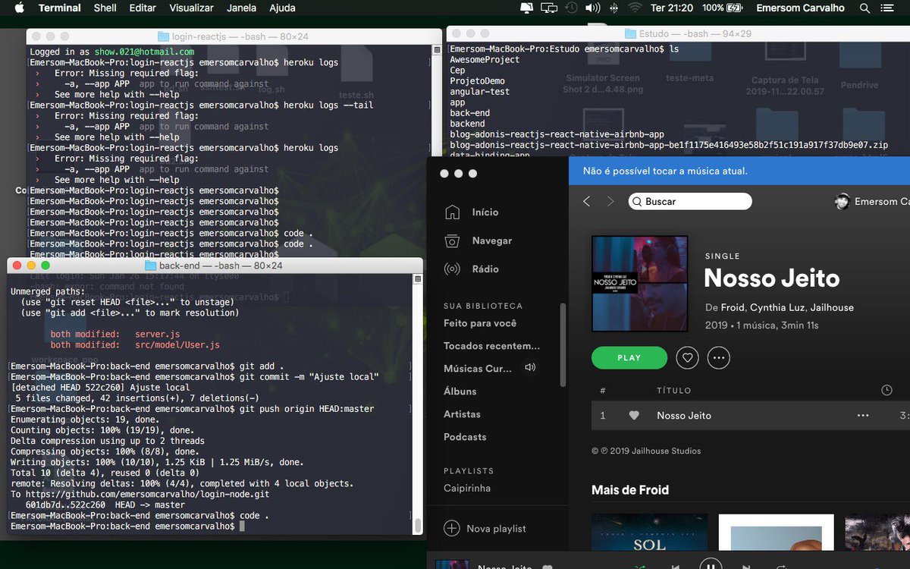Click speaker icon beside Músicas Curtidas

(530, 368)
